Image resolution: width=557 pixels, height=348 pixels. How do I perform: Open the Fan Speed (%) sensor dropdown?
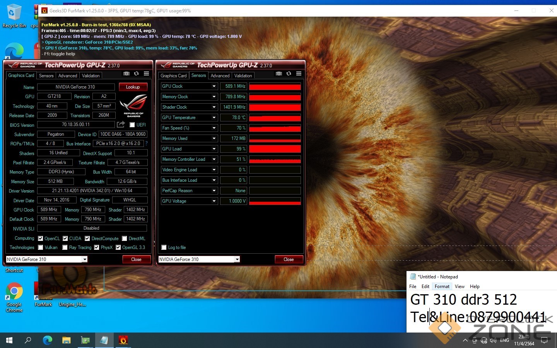pyautogui.click(x=214, y=128)
